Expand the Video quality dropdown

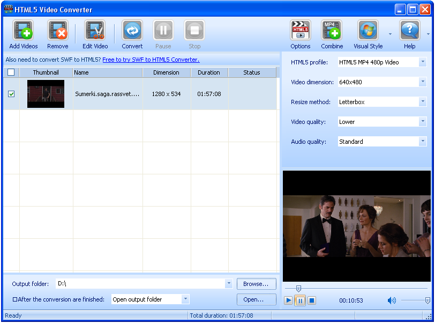tap(423, 121)
